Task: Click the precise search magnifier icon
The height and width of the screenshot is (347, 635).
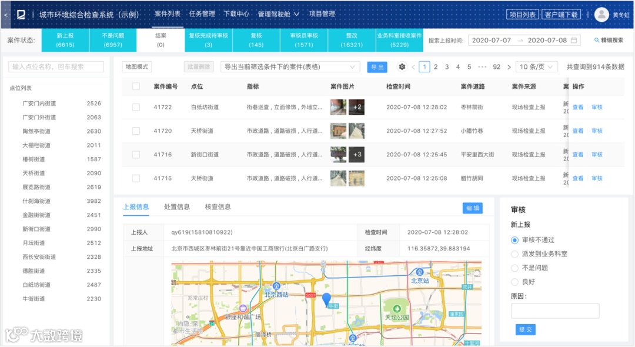Action: coord(597,40)
